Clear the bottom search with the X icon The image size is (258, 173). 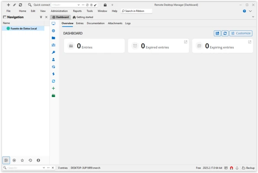click(x=53, y=168)
